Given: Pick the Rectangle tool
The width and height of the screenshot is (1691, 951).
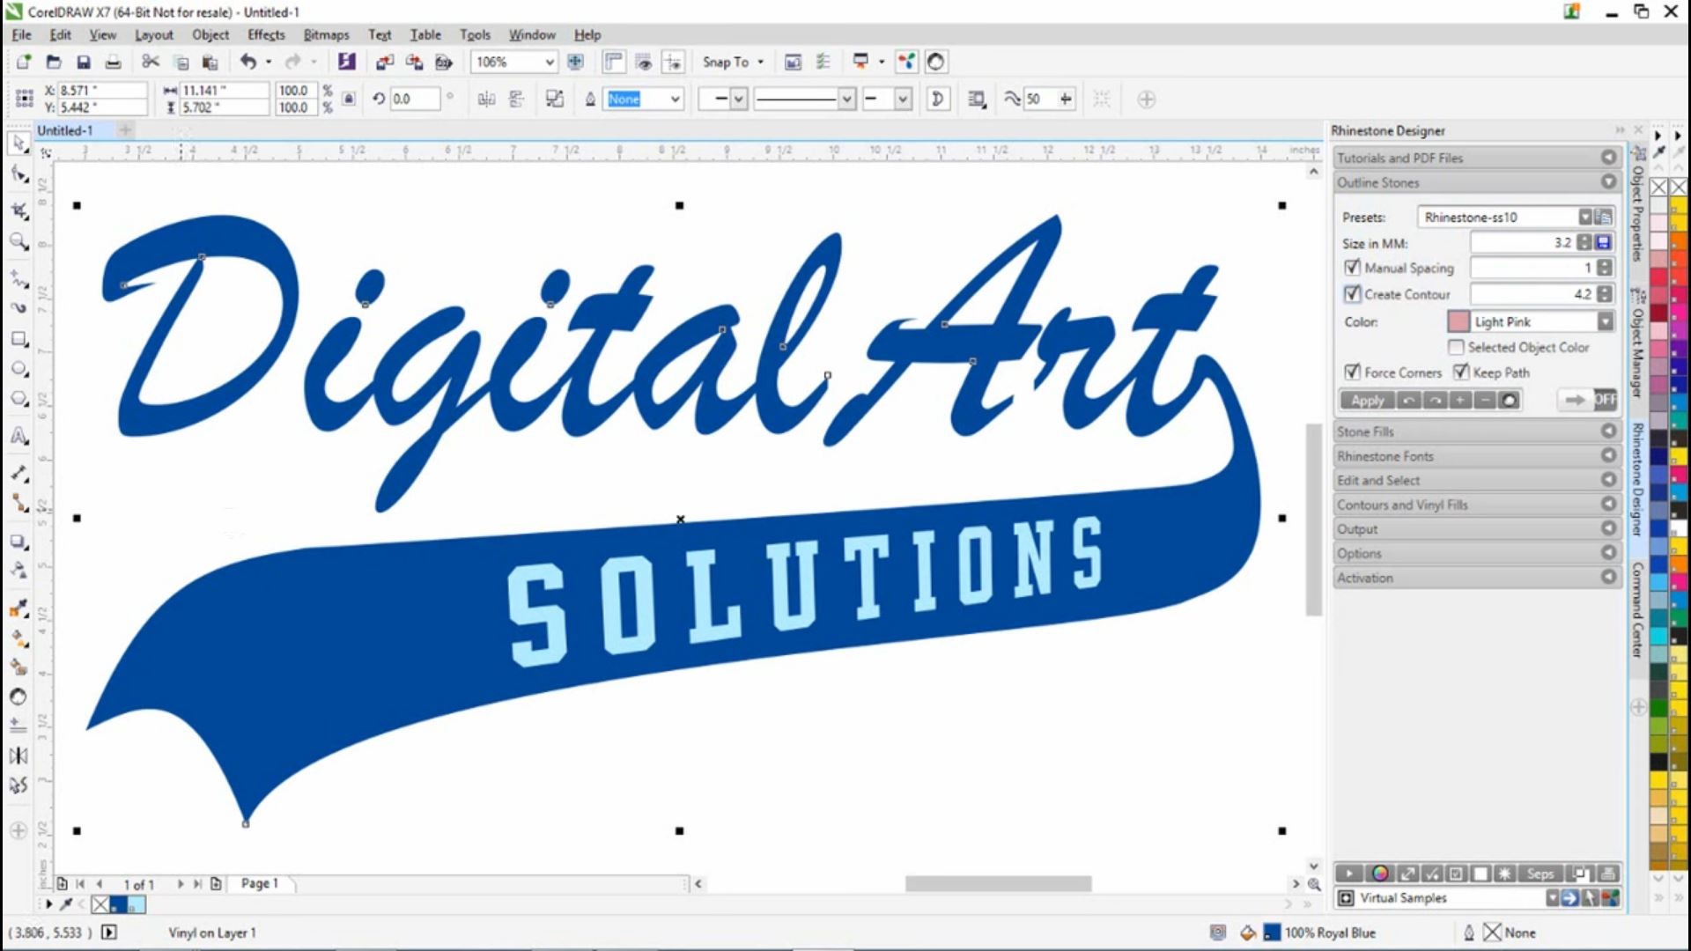Looking at the screenshot, I should pyautogui.click(x=18, y=339).
